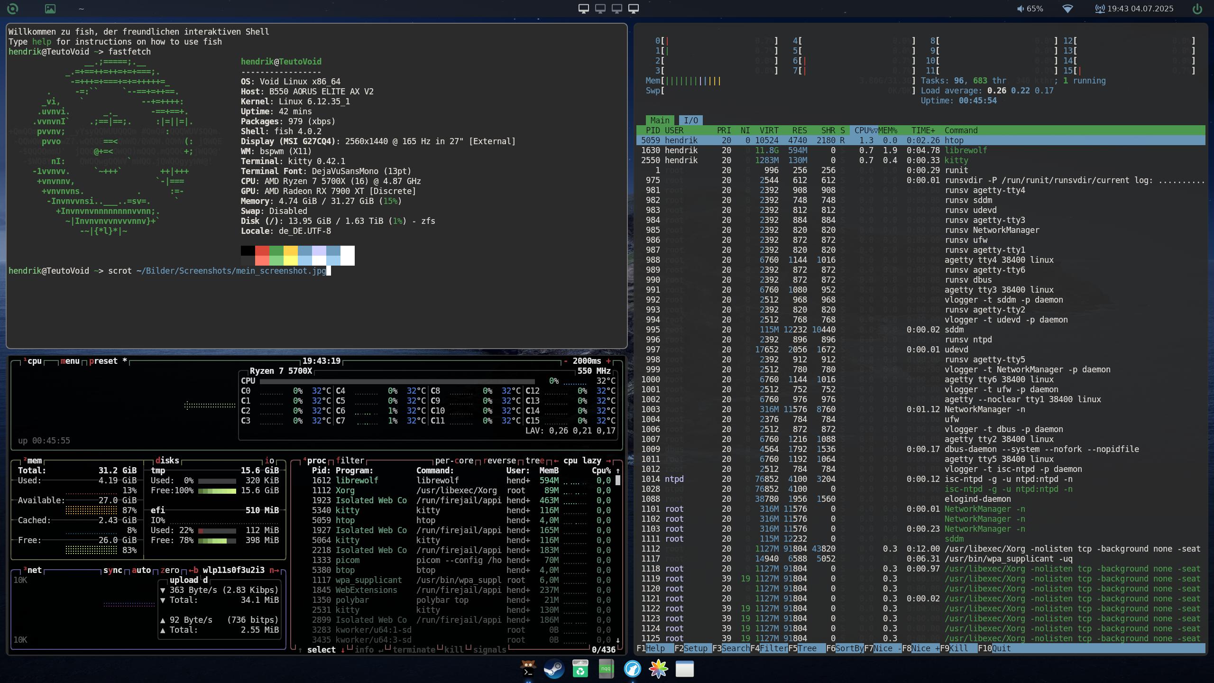Open the rainbow flower app in dock

pyautogui.click(x=658, y=669)
